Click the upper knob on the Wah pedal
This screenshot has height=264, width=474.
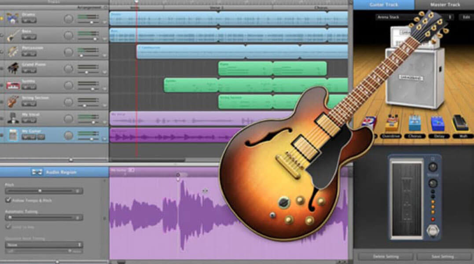point(433,167)
